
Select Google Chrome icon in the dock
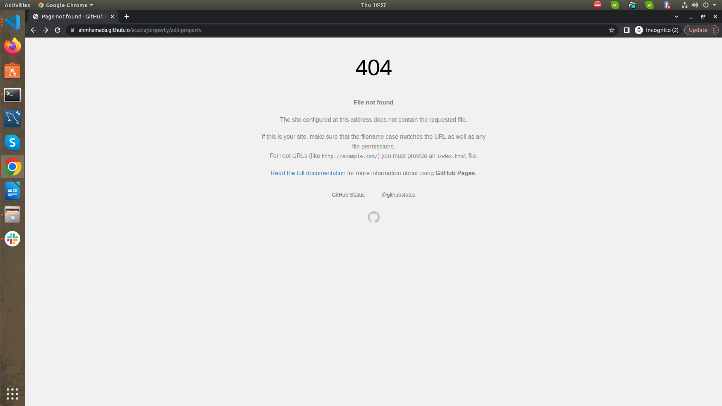(x=12, y=167)
